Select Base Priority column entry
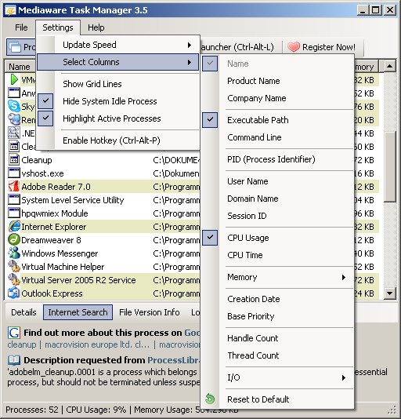Screen dimensions: 401x419 coord(277,316)
